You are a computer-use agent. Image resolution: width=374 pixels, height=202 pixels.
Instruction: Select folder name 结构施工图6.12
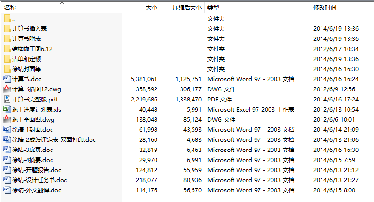point(32,49)
